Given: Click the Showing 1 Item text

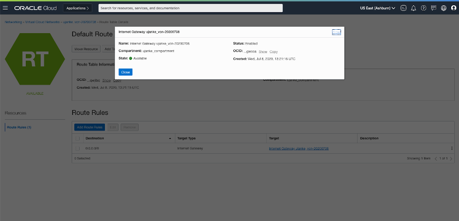Looking at the screenshot, I should pyautogui.click(x=419, y=159).
